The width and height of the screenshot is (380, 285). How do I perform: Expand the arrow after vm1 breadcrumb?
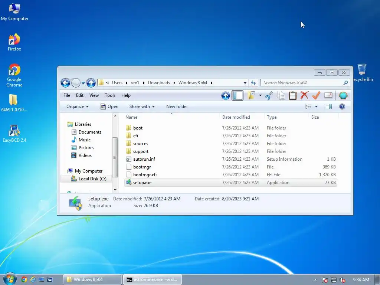click(144, 83)
